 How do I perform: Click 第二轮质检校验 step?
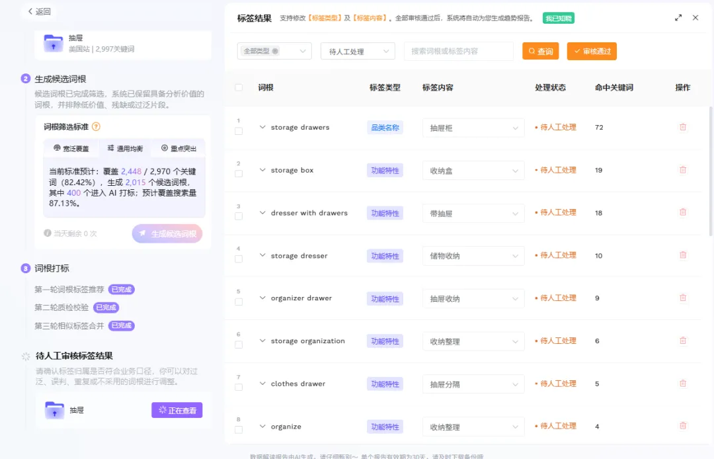tap(61, 308)
